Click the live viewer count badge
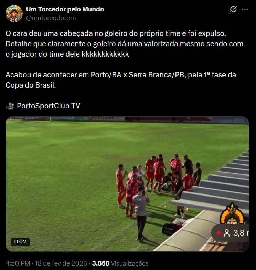 [x=230, y=233]
